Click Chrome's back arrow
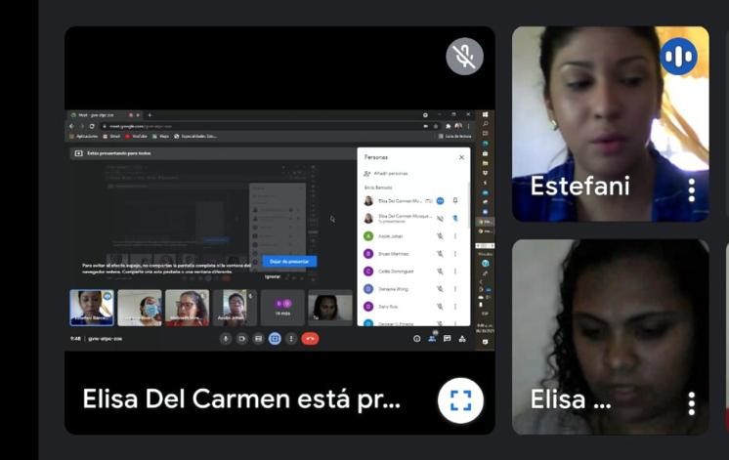Viewport: 729px width, 460px height. (x=71, y=126)
